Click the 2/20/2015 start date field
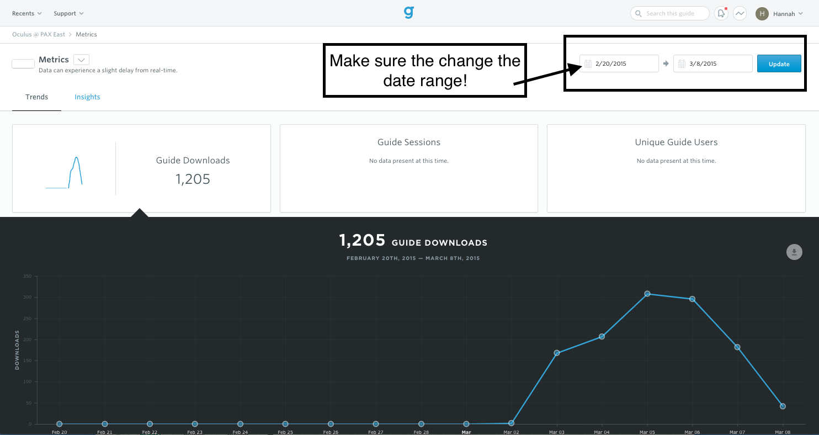The height and width of the screenshot is (435, 819). (x=624, y=63)
